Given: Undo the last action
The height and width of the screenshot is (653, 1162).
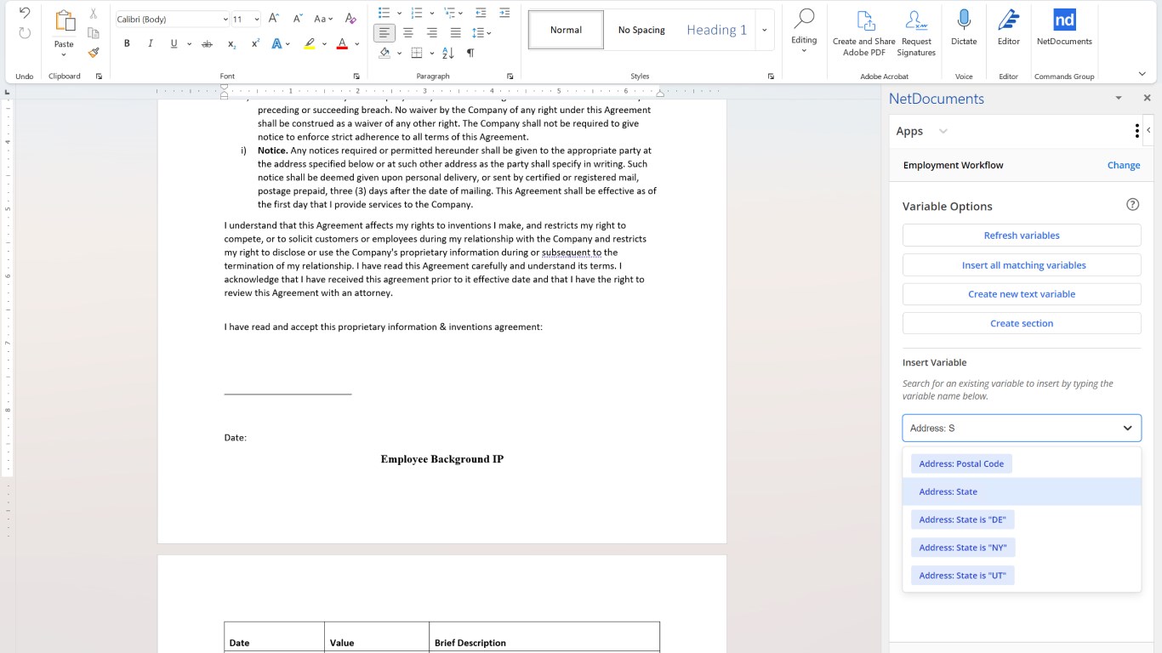Looking at the screenshot, I should tap(25, 14).
